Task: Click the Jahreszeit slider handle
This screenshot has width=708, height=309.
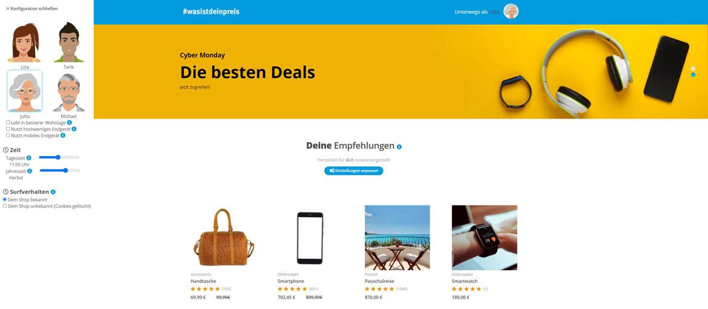Action: 65,170
